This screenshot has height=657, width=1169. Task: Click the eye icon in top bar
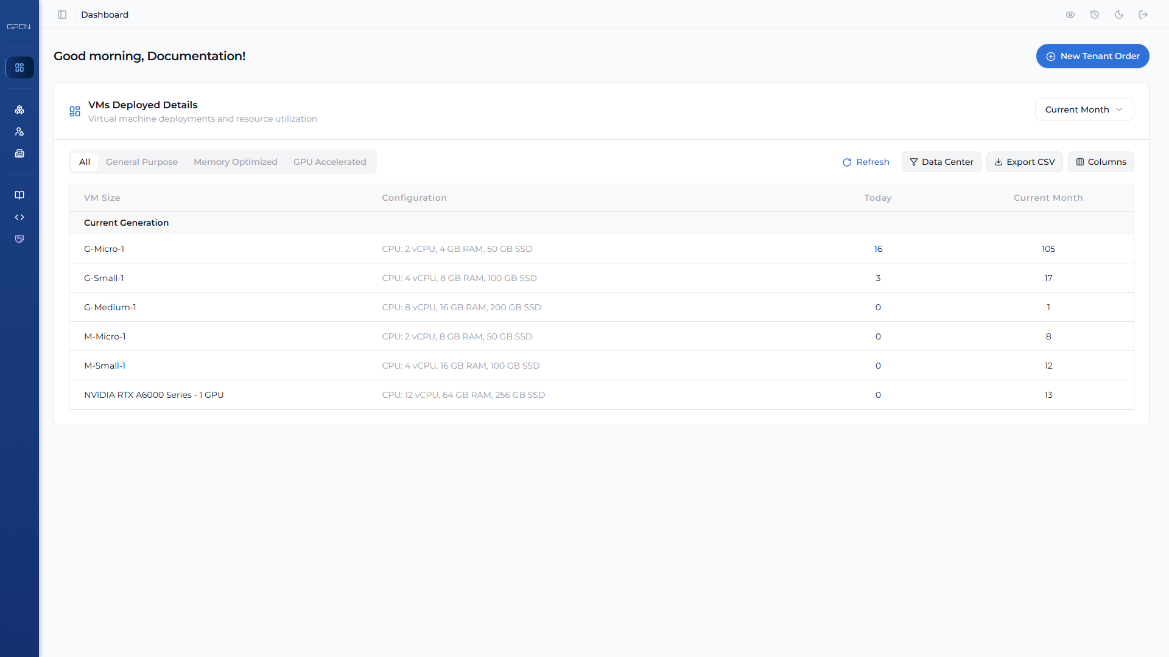click(1070, 15)
